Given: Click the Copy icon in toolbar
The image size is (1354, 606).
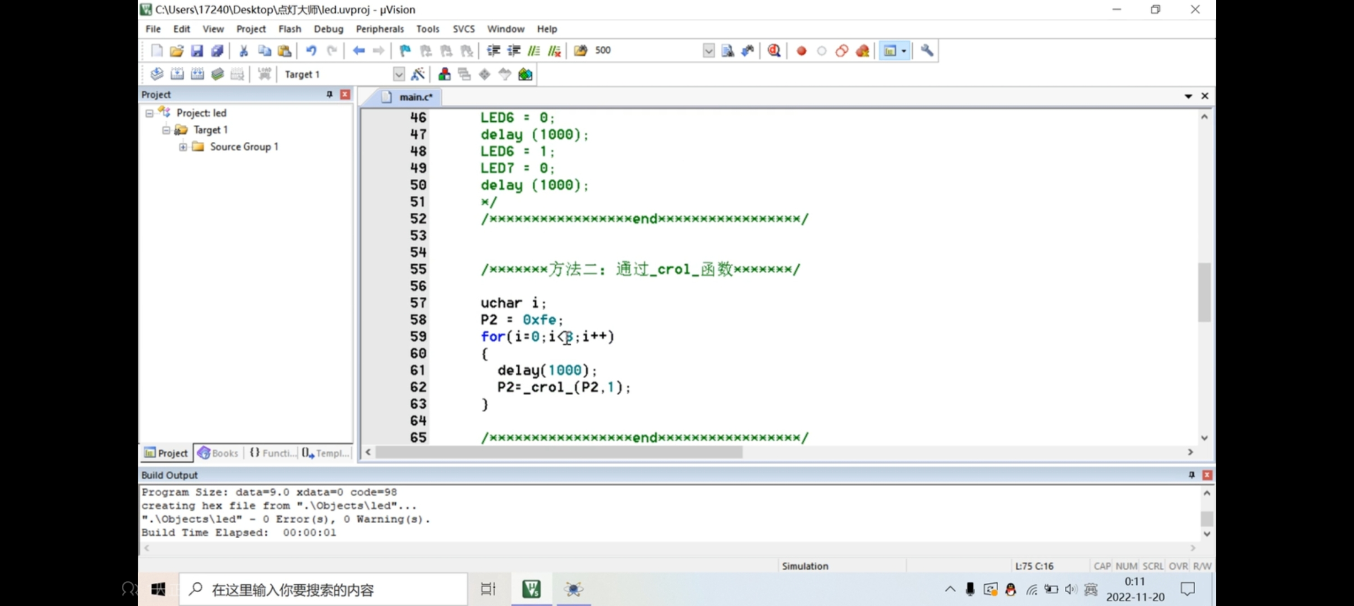Looking at the screenshot, I should tap(264, 50).
